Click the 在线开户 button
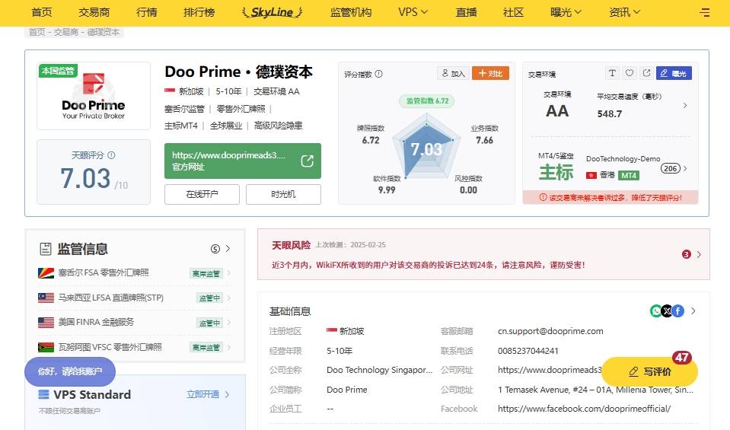Screen dimensions: 730x430 (x=202, y=194)
